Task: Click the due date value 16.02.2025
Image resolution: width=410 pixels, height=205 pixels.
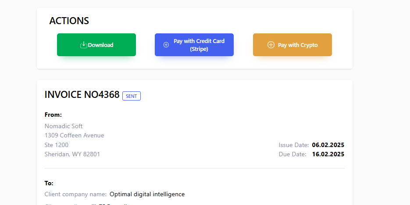Action: 328,154
